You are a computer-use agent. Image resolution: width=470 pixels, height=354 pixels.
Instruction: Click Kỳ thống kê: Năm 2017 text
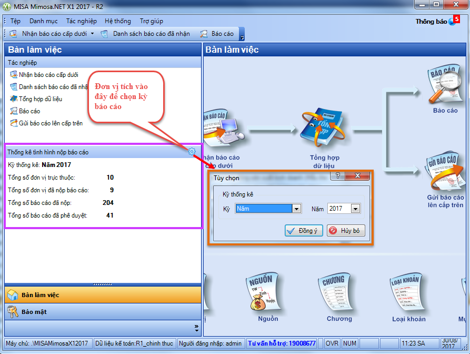39,165
